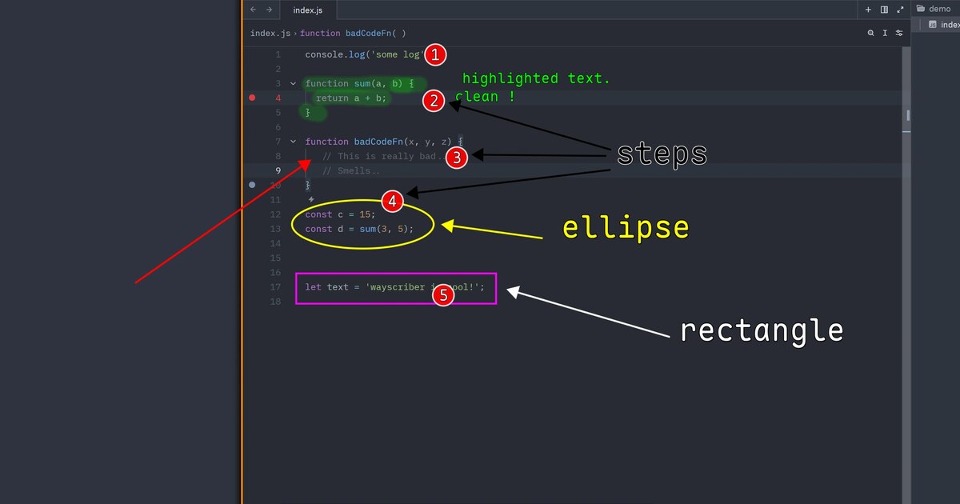The height and width of the screenshot is (504, 960).
Task: Click the lightning code action icon
Action: click(x=311, y=199)
